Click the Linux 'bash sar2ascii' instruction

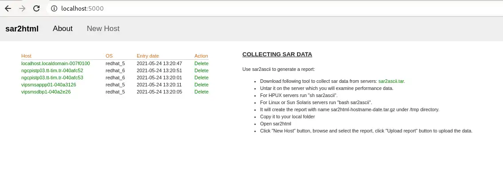[x=316, y=102]
